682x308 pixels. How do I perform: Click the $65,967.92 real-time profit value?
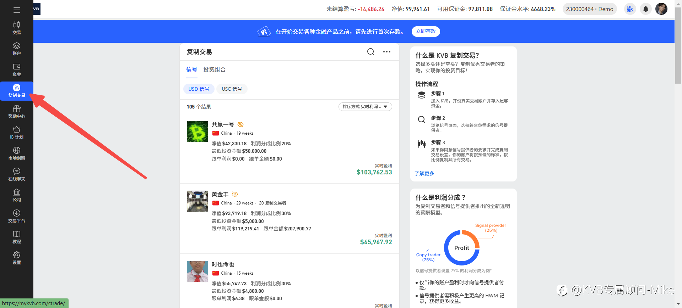click(376, 242)
